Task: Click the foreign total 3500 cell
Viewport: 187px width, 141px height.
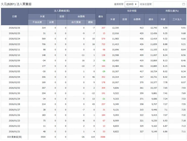Action: click(x=43, y=137)
